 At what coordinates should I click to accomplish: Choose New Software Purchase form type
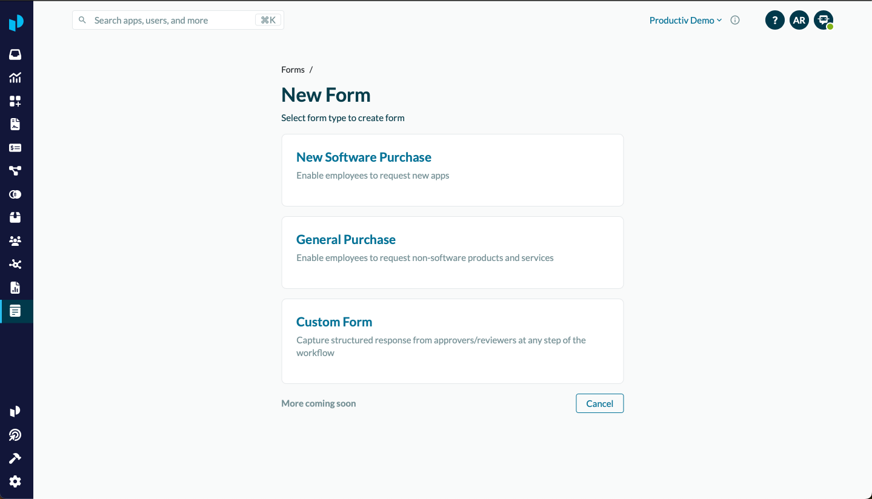point(453,170)
